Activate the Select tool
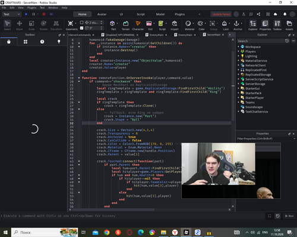The height and width of the screenshot is (237, 297). (x=7, y=25)
